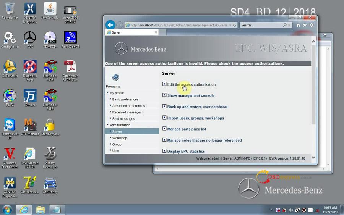Image resolution: width=344 pixels, height=215 pixels.
Task: Open Edit the access authorization link
Action: (191, 84)
